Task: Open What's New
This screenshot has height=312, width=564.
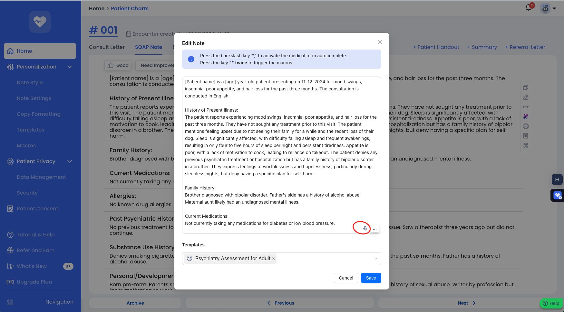Action: point(32,266)
